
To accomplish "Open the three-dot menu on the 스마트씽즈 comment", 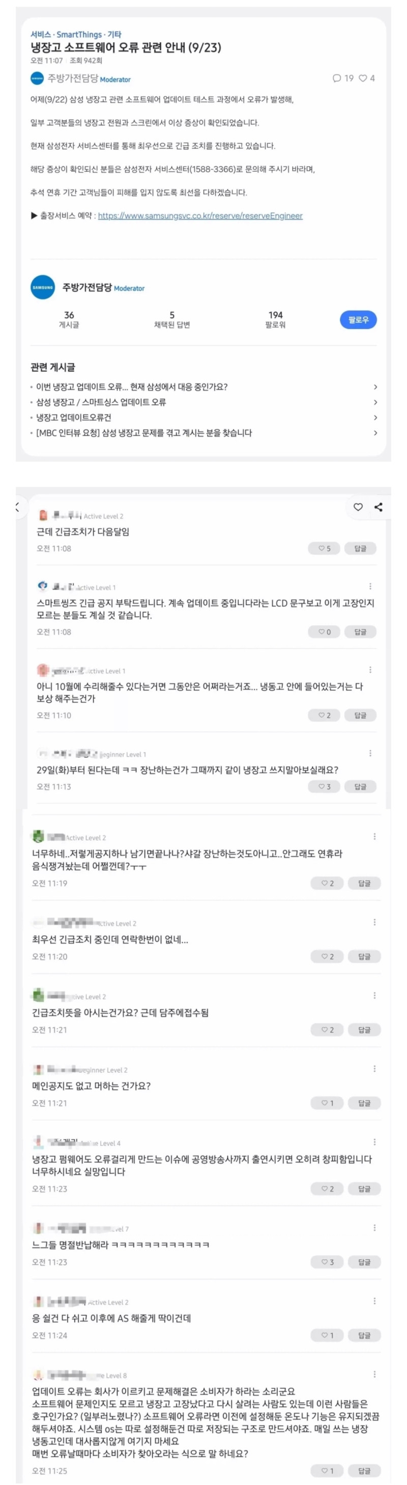I will (x=370, y=586).
